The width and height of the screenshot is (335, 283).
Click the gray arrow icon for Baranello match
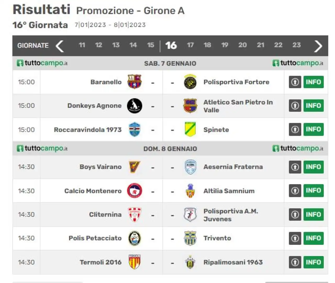tap(295, 82)
